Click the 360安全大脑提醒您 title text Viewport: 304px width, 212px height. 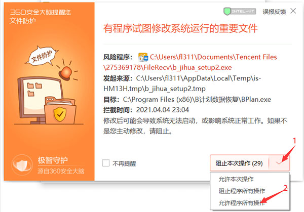(x=40, y=12)
